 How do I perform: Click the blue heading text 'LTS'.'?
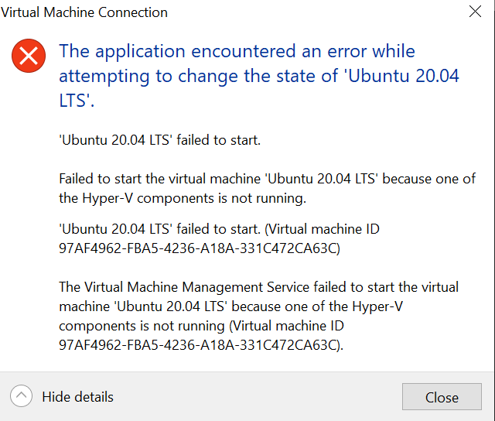coord(77,101)
